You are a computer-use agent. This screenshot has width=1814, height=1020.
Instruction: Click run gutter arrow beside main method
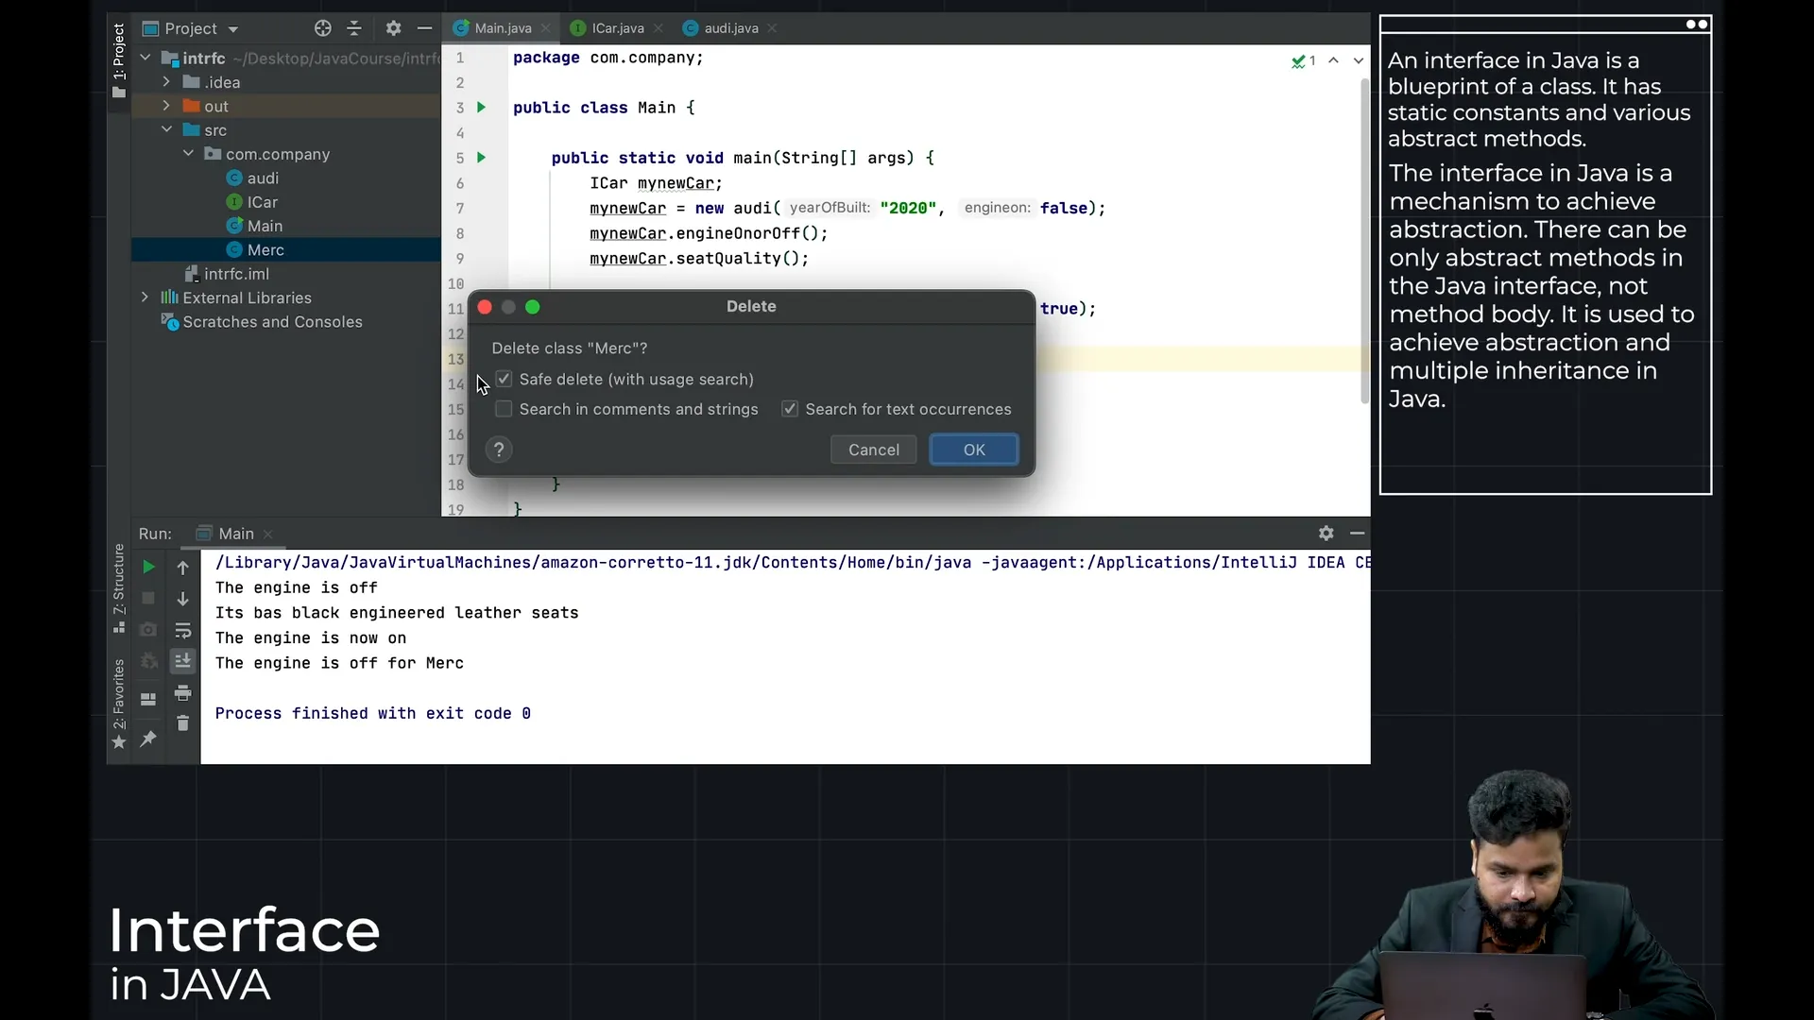[x=481, y=158]
